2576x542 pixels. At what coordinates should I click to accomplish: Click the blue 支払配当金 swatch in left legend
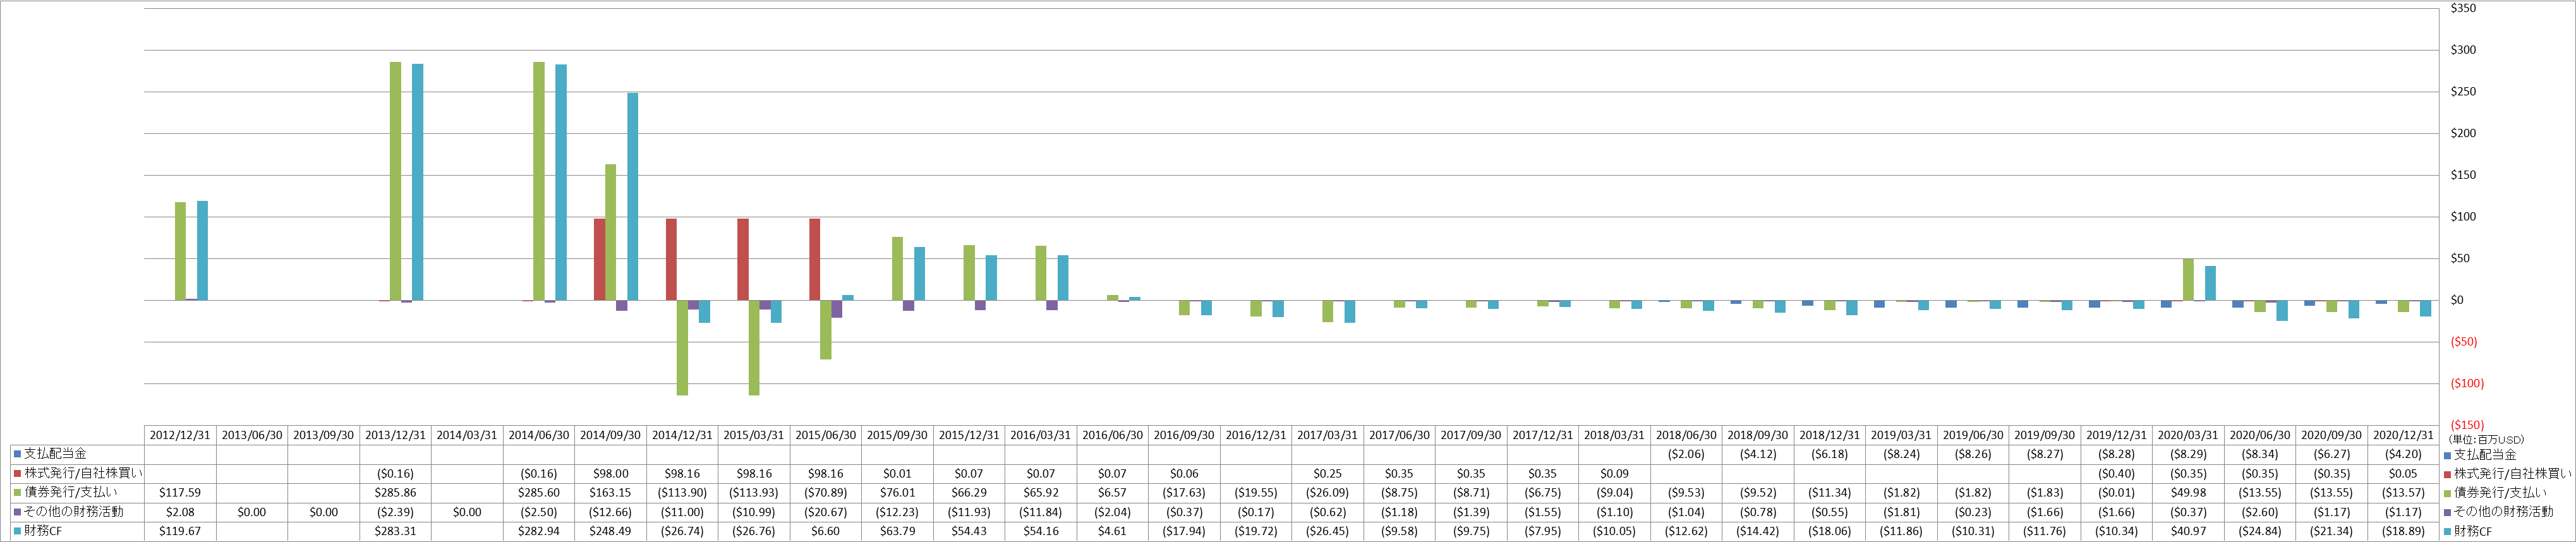pyautogui.click(x=17, y=454)
